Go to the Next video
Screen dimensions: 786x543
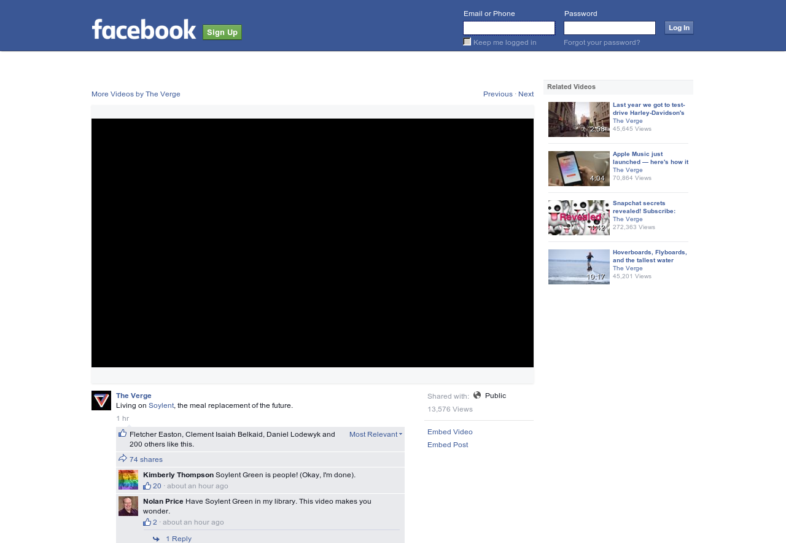[x=526, y=94]
